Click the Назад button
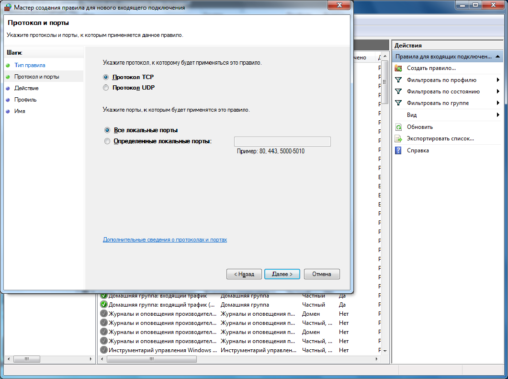Screen dimensions: 508x379 [244, 274]
